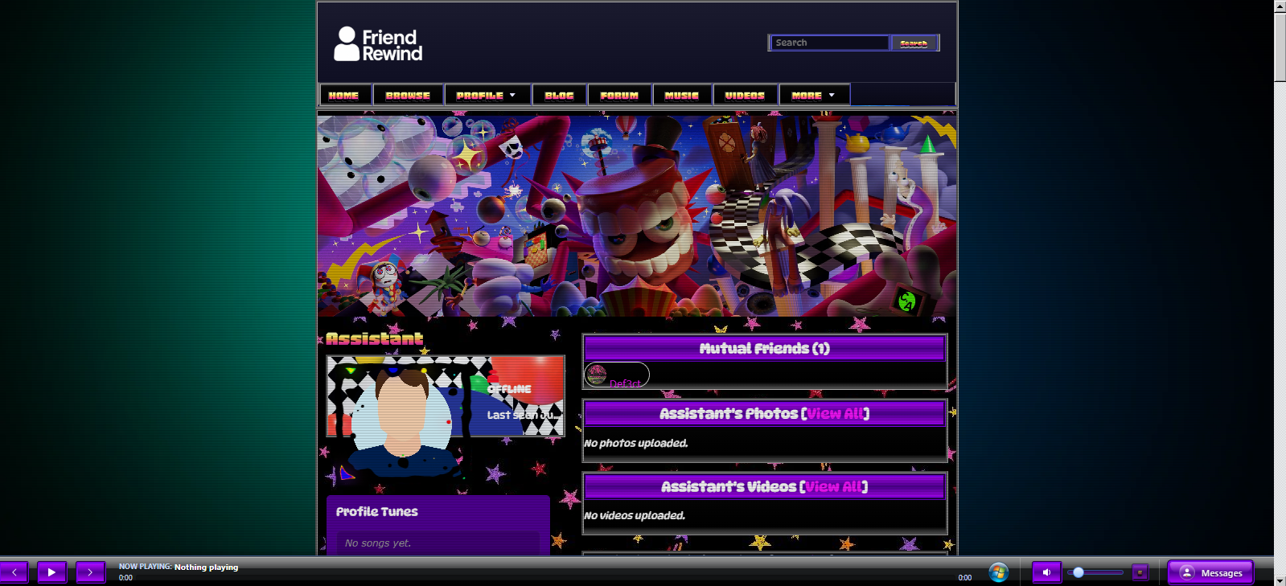Click the Assistant username heading

[x=375, y=338]
